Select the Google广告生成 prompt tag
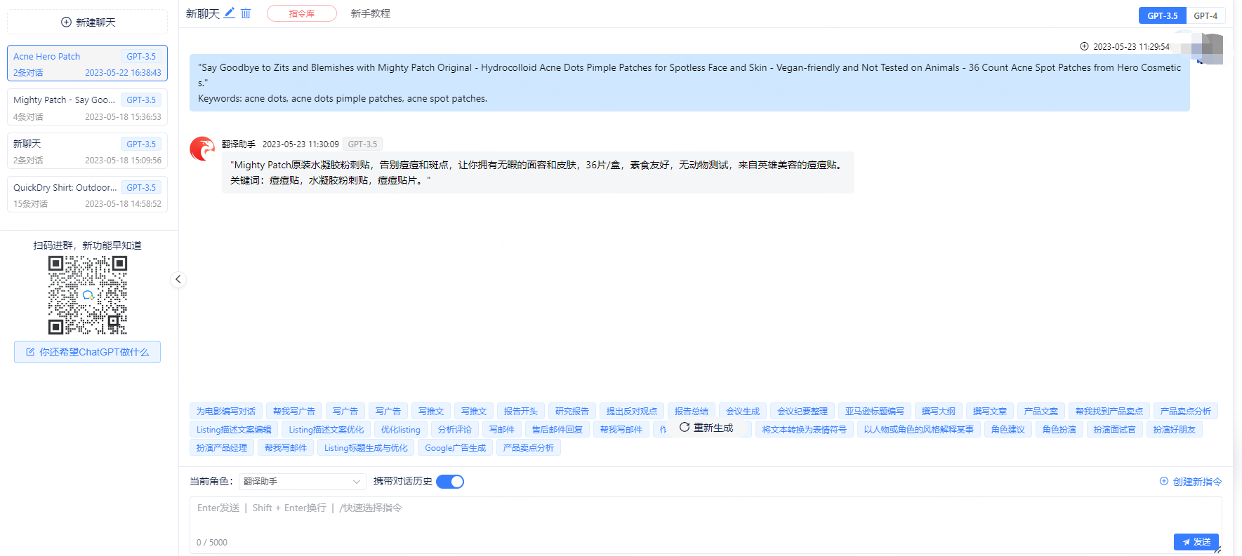The height and width of the screenshot is (556, 1242). click(456, 447)
